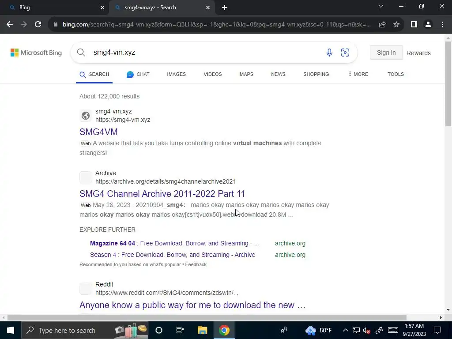Open File Explorer from taskbar
Image resolution: width=452 pixels, height=339 pixels.
(202, 330)
